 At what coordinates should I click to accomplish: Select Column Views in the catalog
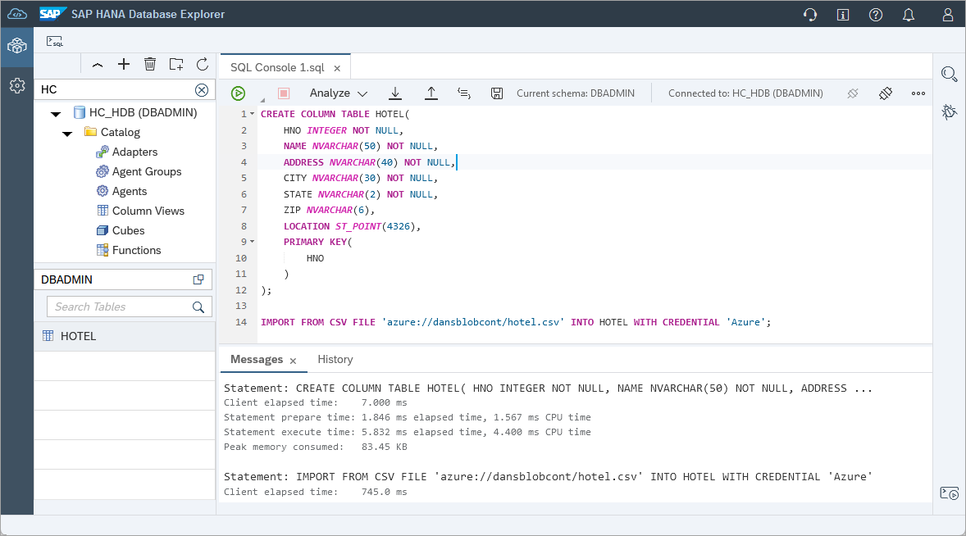[x=148, y=211]
